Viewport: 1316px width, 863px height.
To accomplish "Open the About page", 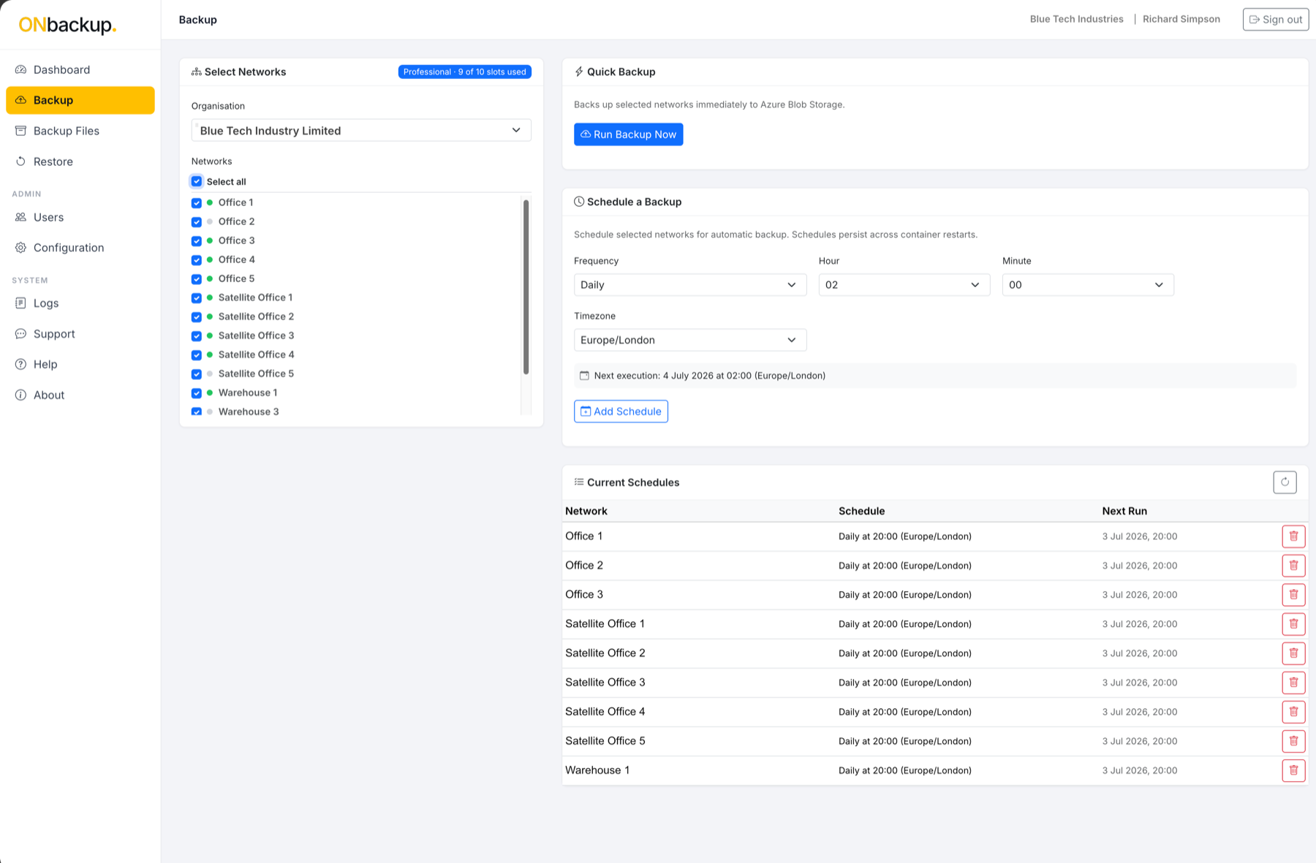I will tap(80, 395).
